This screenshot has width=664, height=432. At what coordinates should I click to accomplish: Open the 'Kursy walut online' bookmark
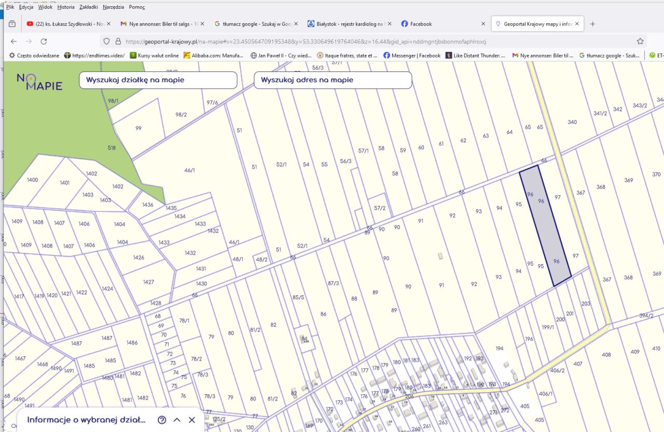(154, 55)
